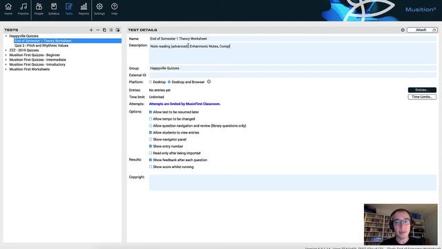Viewport: 442px width, 249px height.
Task: Click the Copyright text box
Action: tap(293, 183)
